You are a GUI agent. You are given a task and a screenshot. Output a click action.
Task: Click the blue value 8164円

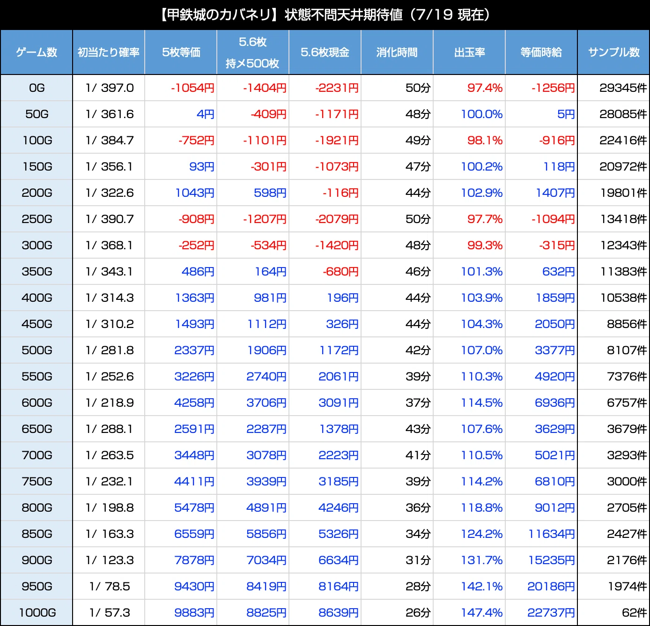point(339,586)
